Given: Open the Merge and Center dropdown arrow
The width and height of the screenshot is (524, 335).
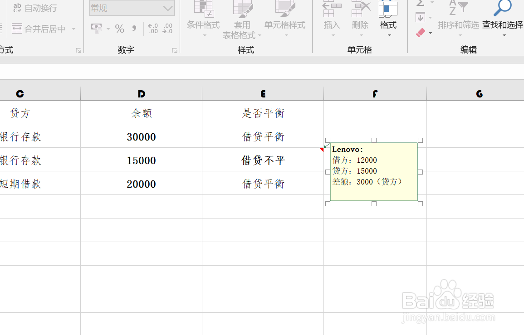Looking at the screenshot, I should (73, 29).
